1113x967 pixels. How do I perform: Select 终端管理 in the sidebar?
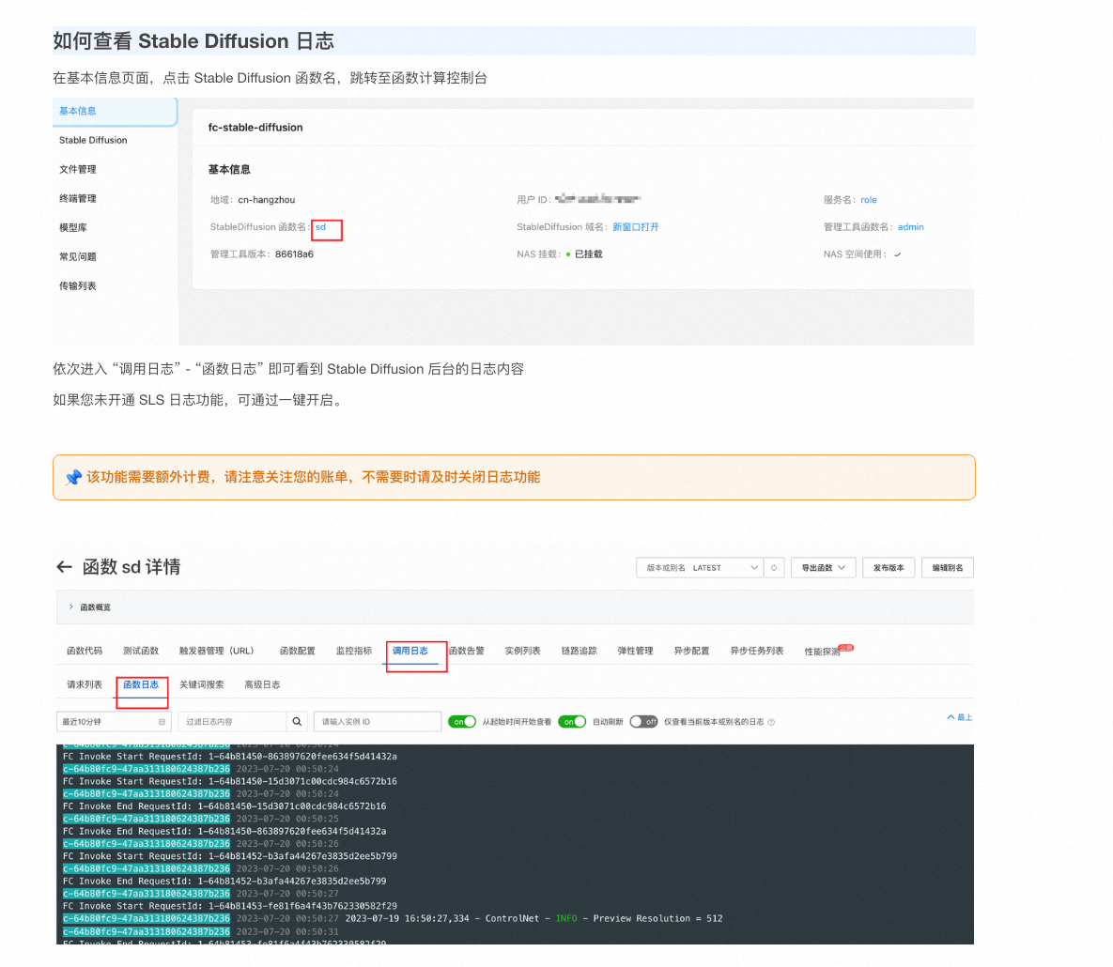[x=77, y=199]
